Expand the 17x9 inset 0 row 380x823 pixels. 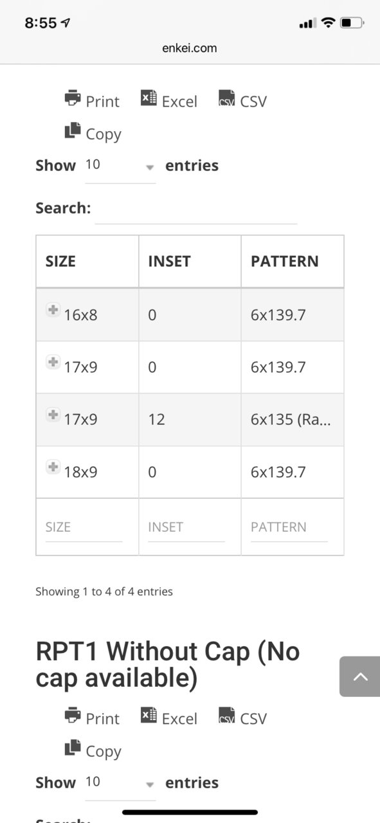[x=53, y=362]
